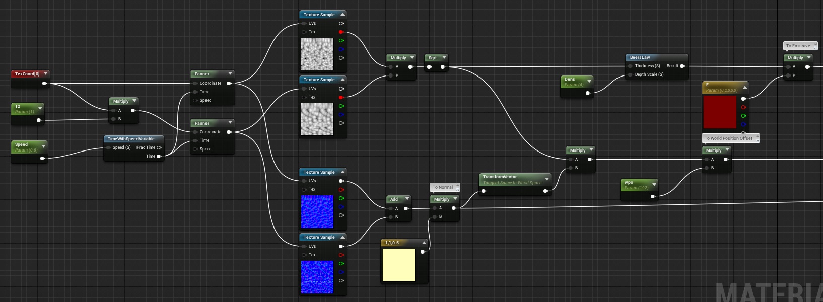This screenshot has width=823, height=302.
Task: Click the Sqrt node input pin
Action: pyautogui.click(x=429, y=66)
